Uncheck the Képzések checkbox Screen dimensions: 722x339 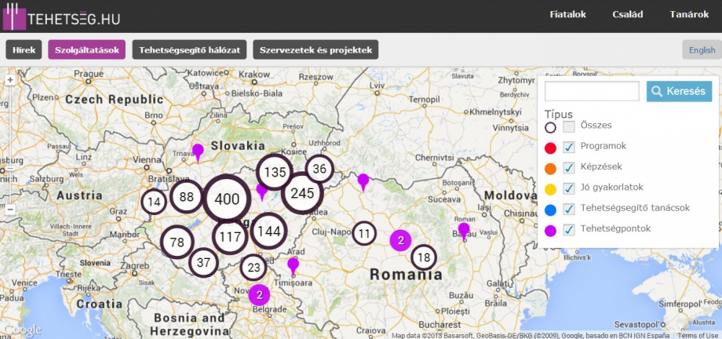click(569, 168)
